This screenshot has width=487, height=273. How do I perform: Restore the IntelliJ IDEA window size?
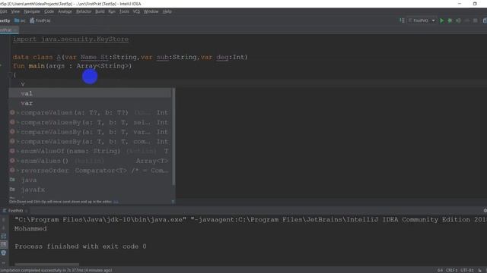(475, 4)
